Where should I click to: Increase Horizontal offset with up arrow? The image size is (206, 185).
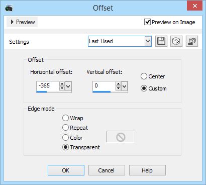[62, 84]
